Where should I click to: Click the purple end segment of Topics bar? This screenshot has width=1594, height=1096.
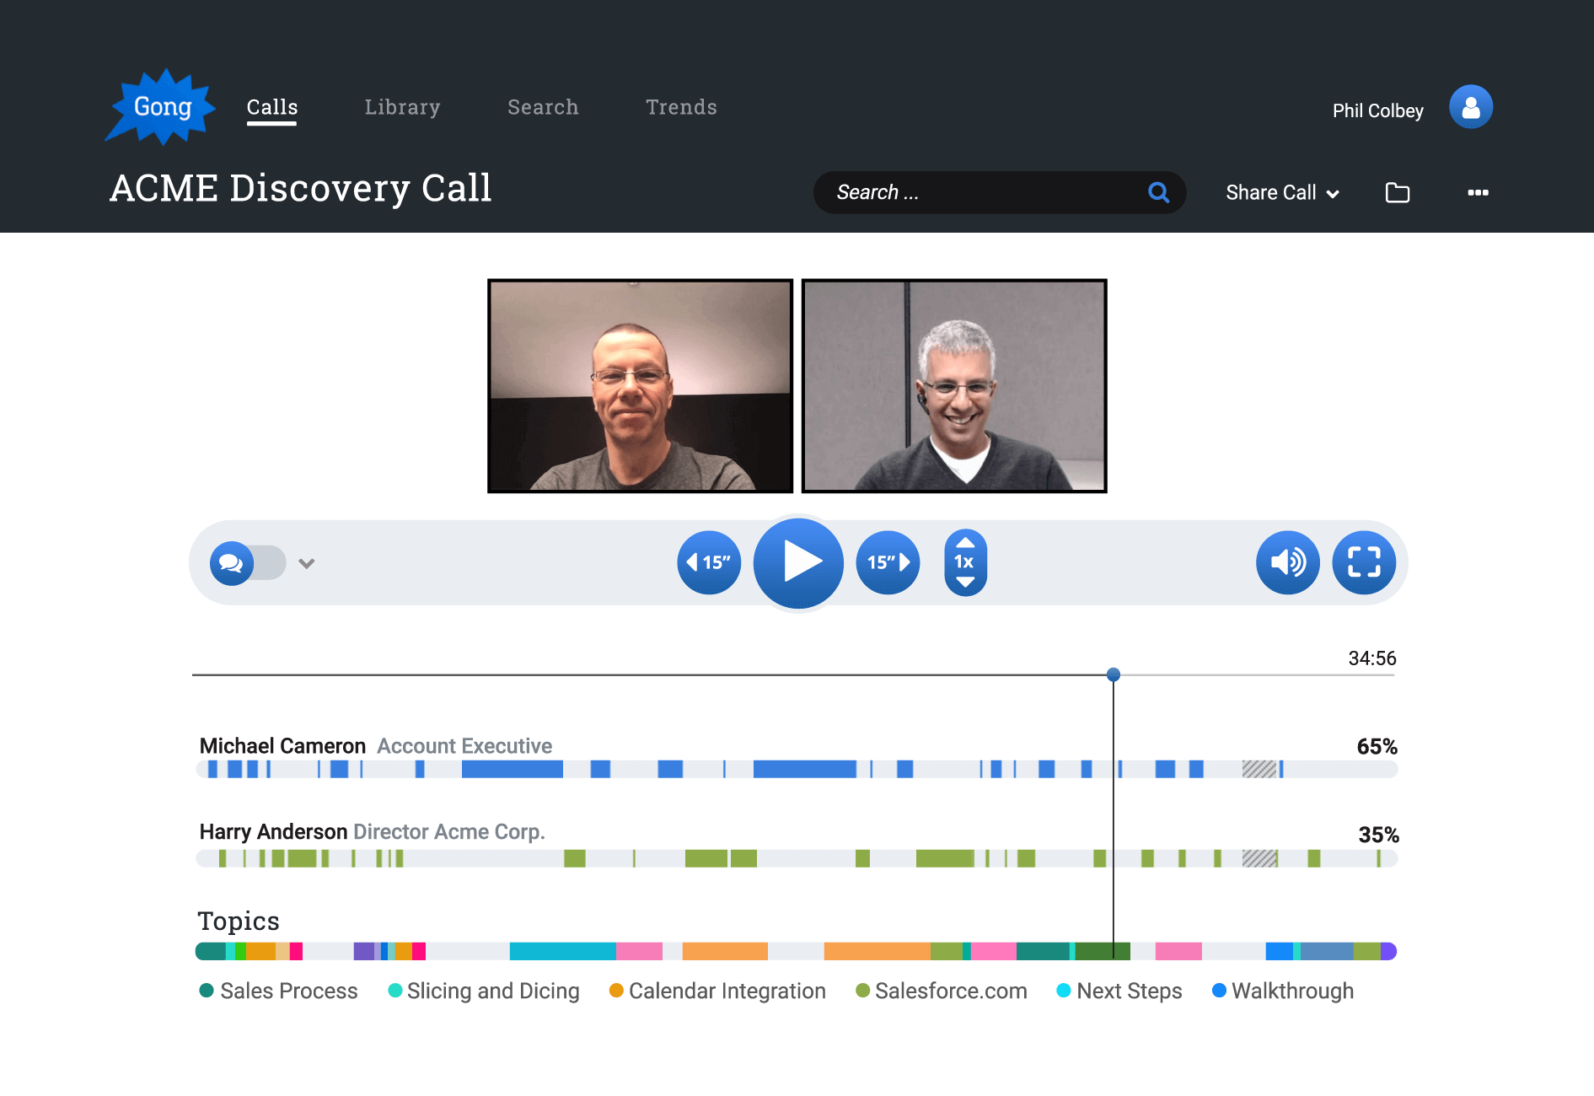pos(1388,951)
